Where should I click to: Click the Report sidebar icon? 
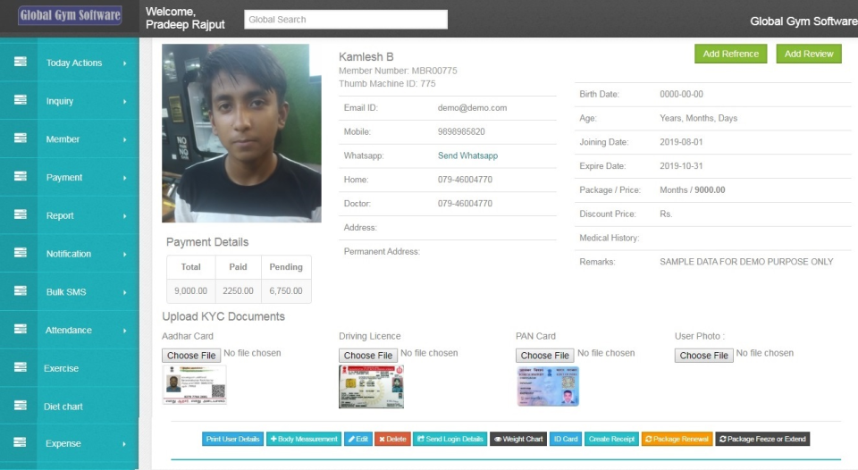pyautogui.click(x=21, y=214)
